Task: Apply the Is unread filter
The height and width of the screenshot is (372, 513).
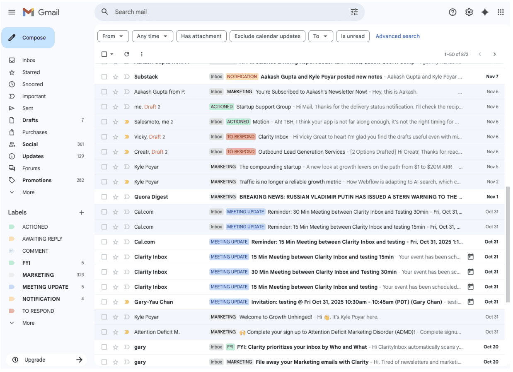Action: point(353,36)
